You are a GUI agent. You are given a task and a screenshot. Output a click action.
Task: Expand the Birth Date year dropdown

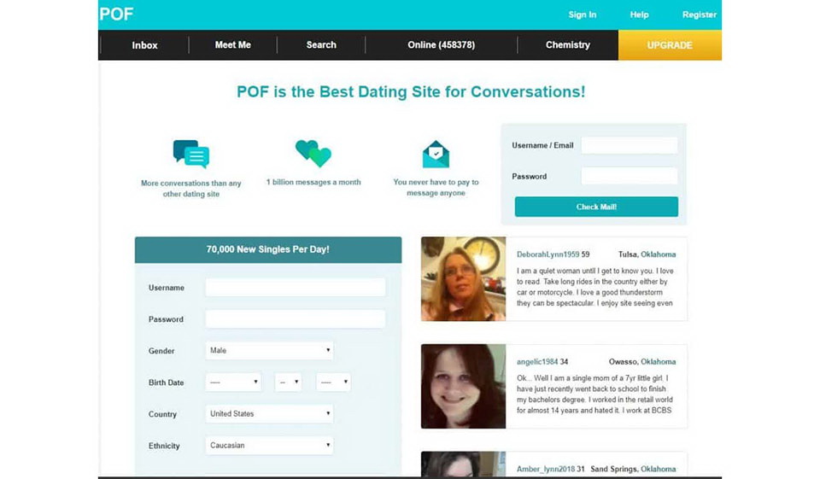[x=333, y=383]
